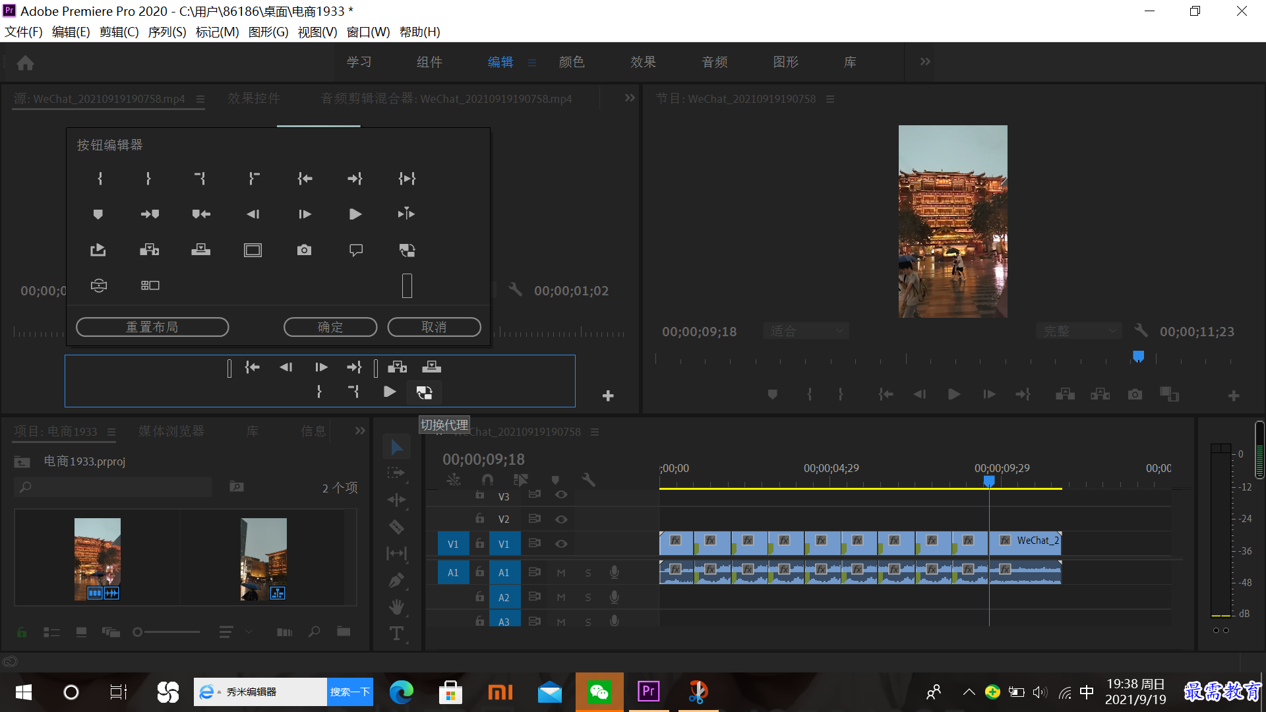Hide the V1 track output
The width and height of the screenshot is (1266, 712).
[561, 544]
